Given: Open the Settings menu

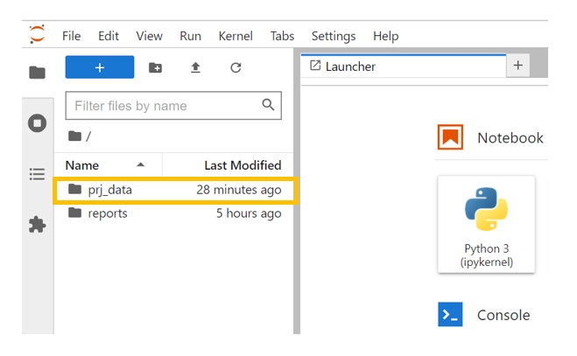Looking at the screenshot, I should [x=334, y=36].
